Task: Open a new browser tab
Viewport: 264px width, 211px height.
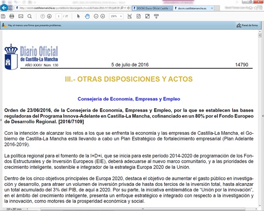Action: click(217, 8)
